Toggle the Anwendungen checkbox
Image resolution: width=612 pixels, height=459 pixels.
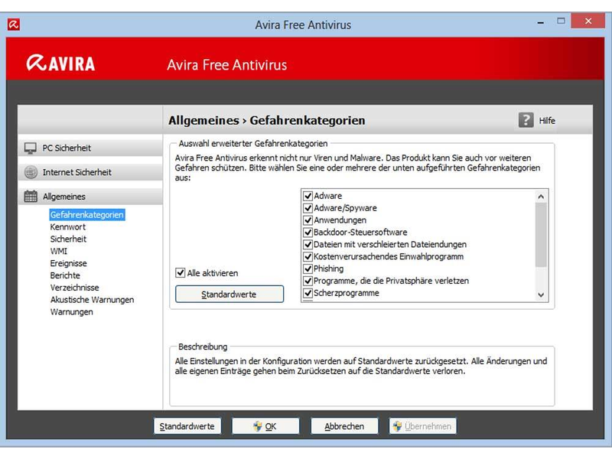point(308,220)
